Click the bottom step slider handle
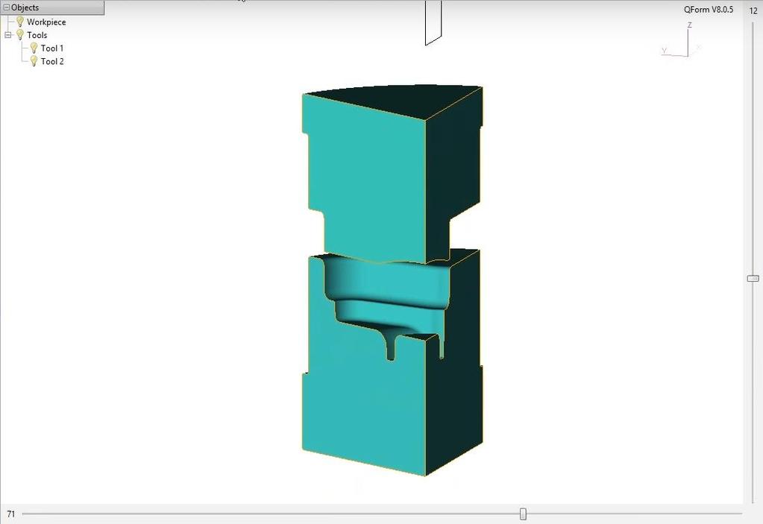The image size is (763, 524). (523, 514)
